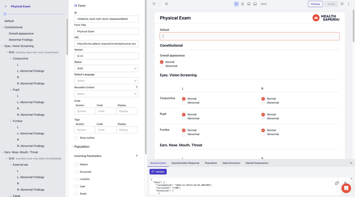Image resolution: width=355 pixels, height=197 pixels.
Task: Run Validate on the questionnaire
Action: coord(158,172)
